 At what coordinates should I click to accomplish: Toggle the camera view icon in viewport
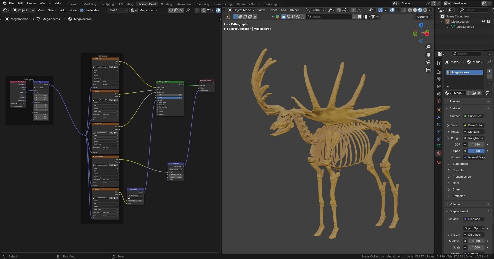[x=428, y=62]
